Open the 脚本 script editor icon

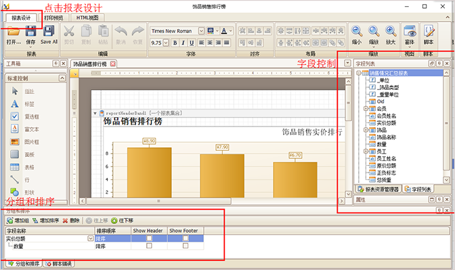pyautogui.click(x=429, y=31)
